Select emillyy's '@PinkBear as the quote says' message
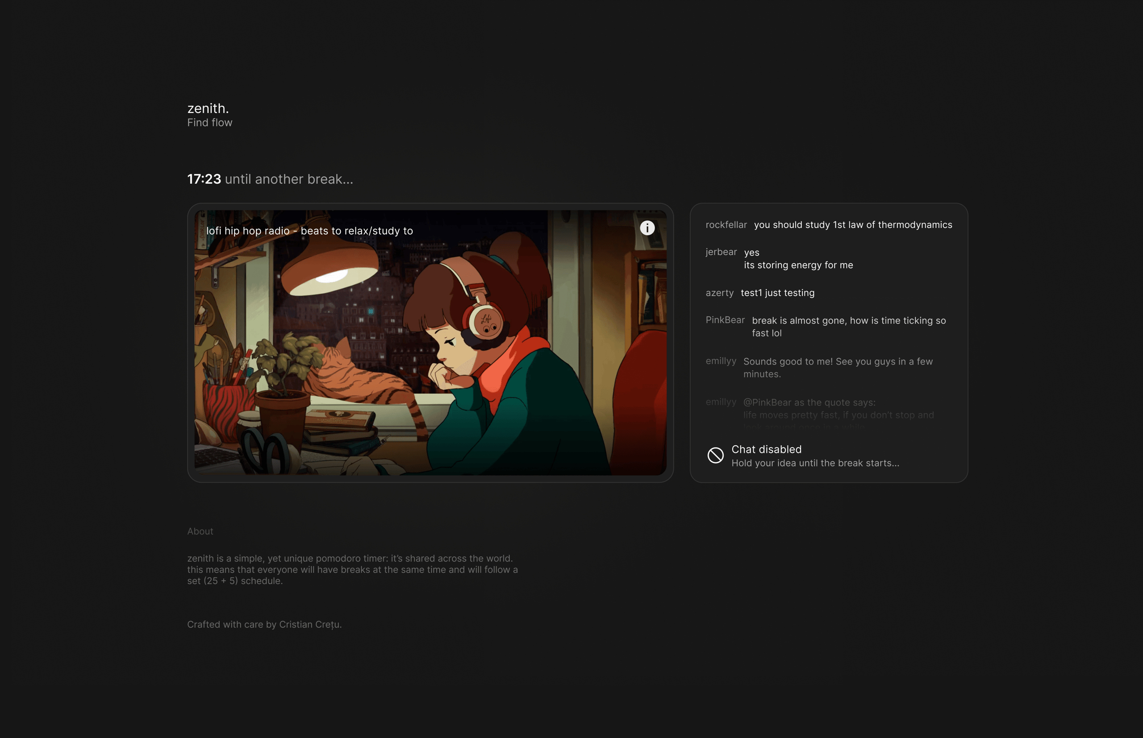 (x=838, y=415)
